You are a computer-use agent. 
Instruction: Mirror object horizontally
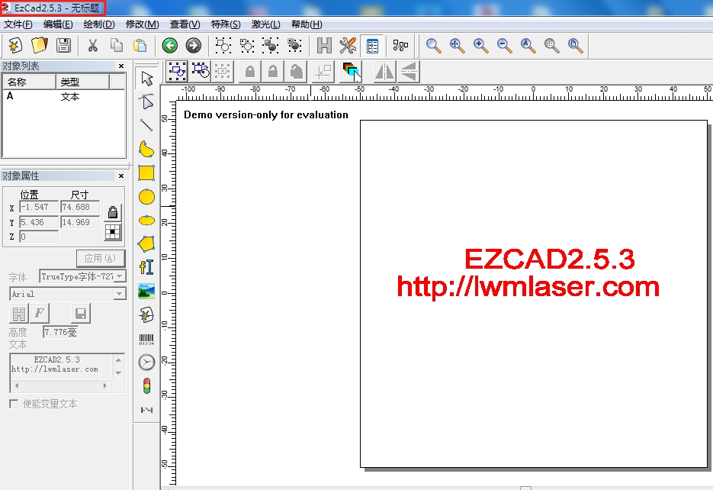pyautogui.click(x=384, y=72)
